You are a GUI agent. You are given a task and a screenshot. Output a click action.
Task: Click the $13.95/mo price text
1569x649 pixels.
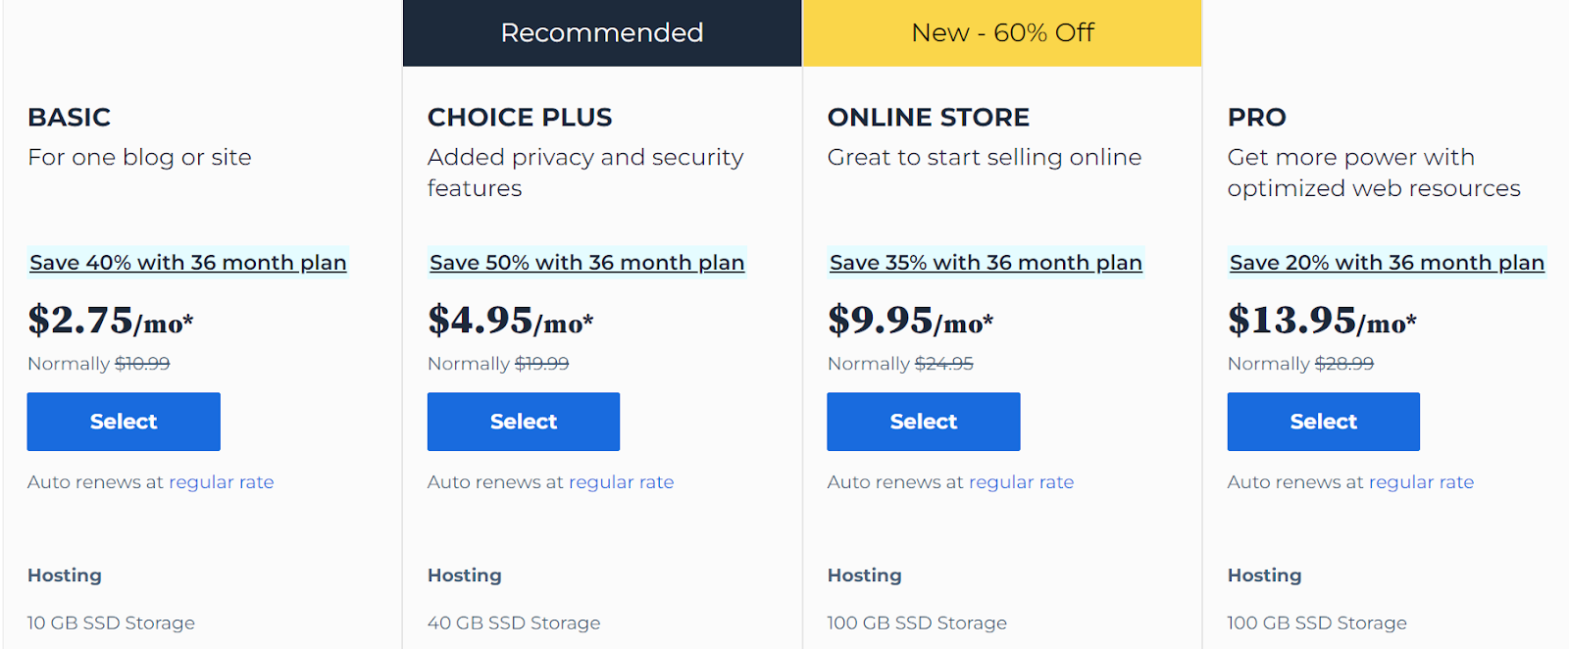tap(1323, 321)
